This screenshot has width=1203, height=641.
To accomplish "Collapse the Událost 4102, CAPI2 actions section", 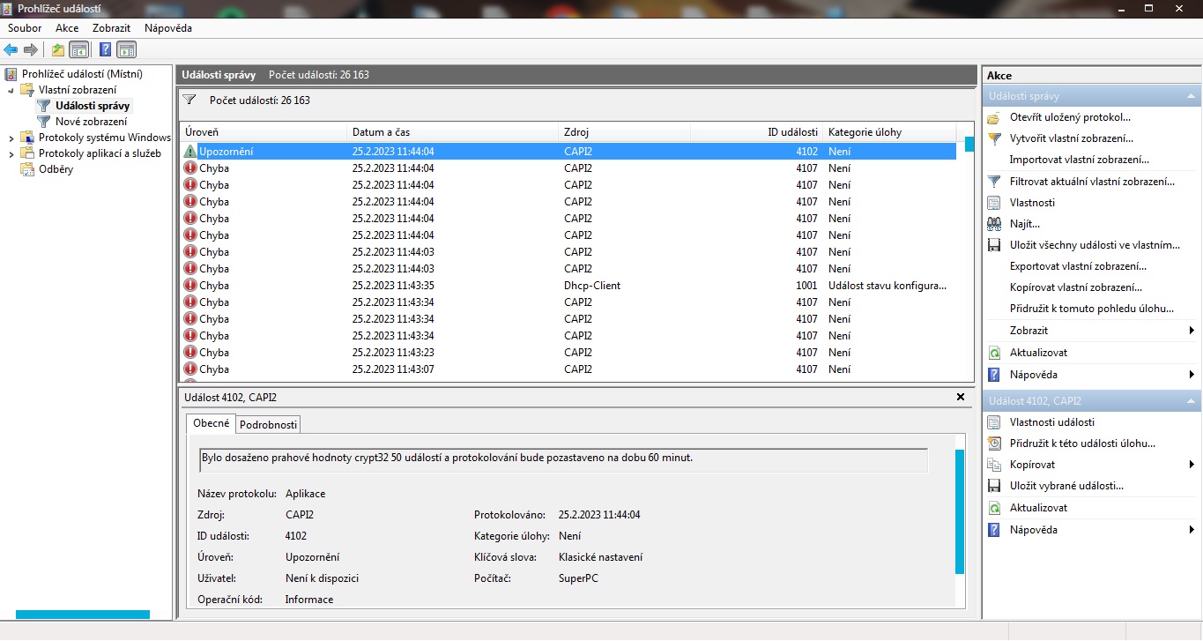I will click(x=1192, y=401).
